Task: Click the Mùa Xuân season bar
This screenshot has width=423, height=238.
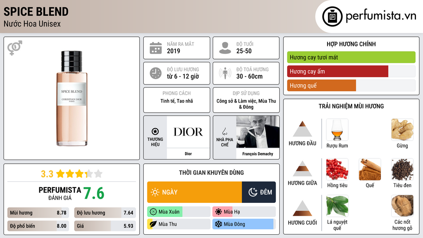Action: pos(178,212)
